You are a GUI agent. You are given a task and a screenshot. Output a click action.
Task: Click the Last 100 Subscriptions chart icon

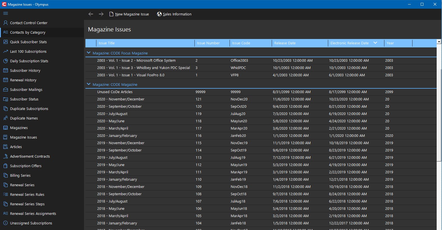point(6,51)
